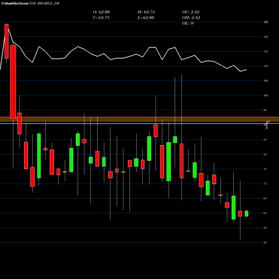This screenshot has height=279, width=279.
Task: Click the 63 price axis label
Action: coord(265,213)
